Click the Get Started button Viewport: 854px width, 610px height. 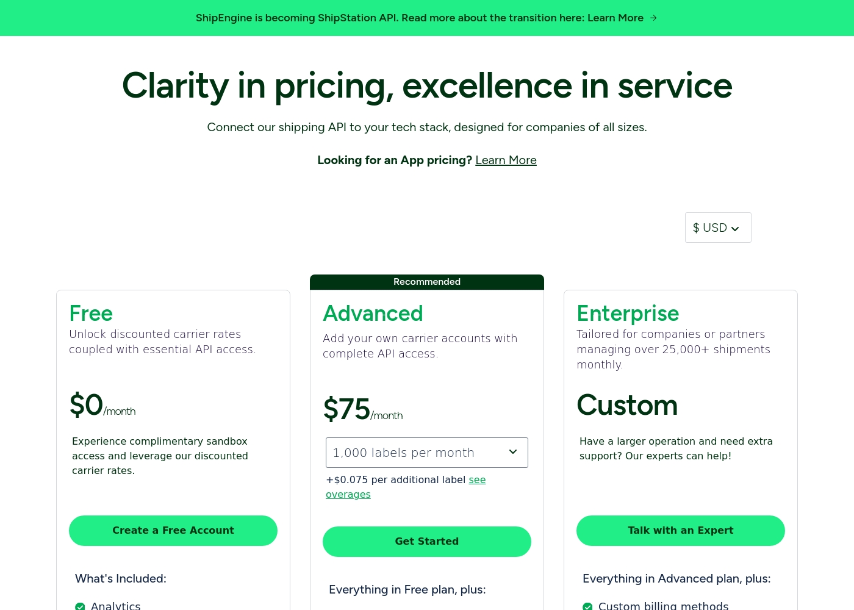tap(427, 542)
